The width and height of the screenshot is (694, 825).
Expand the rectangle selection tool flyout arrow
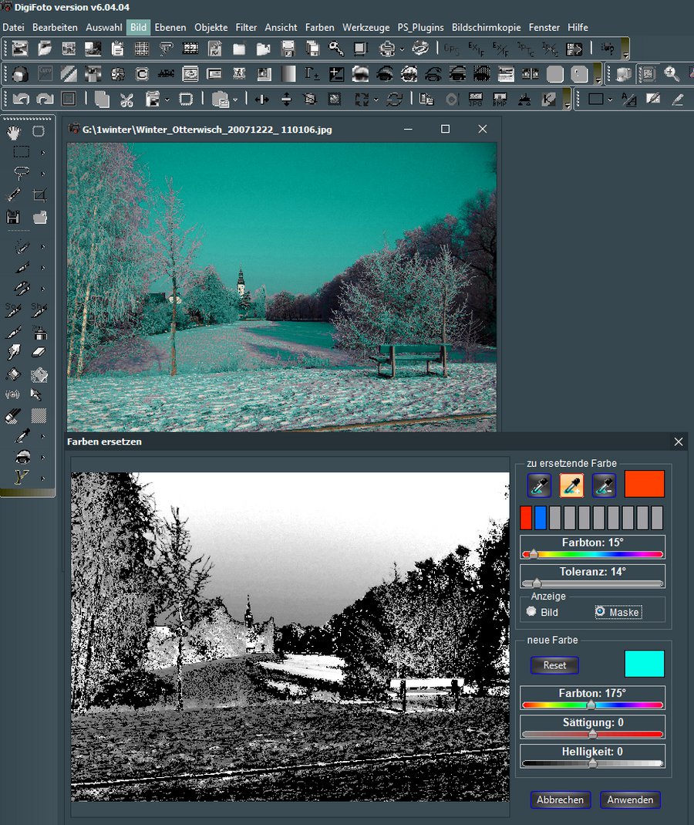(43, 152)
